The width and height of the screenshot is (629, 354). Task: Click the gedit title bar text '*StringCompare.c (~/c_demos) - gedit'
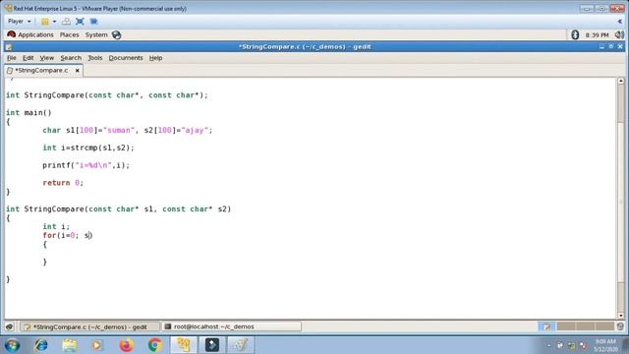[x=305, y=47]
